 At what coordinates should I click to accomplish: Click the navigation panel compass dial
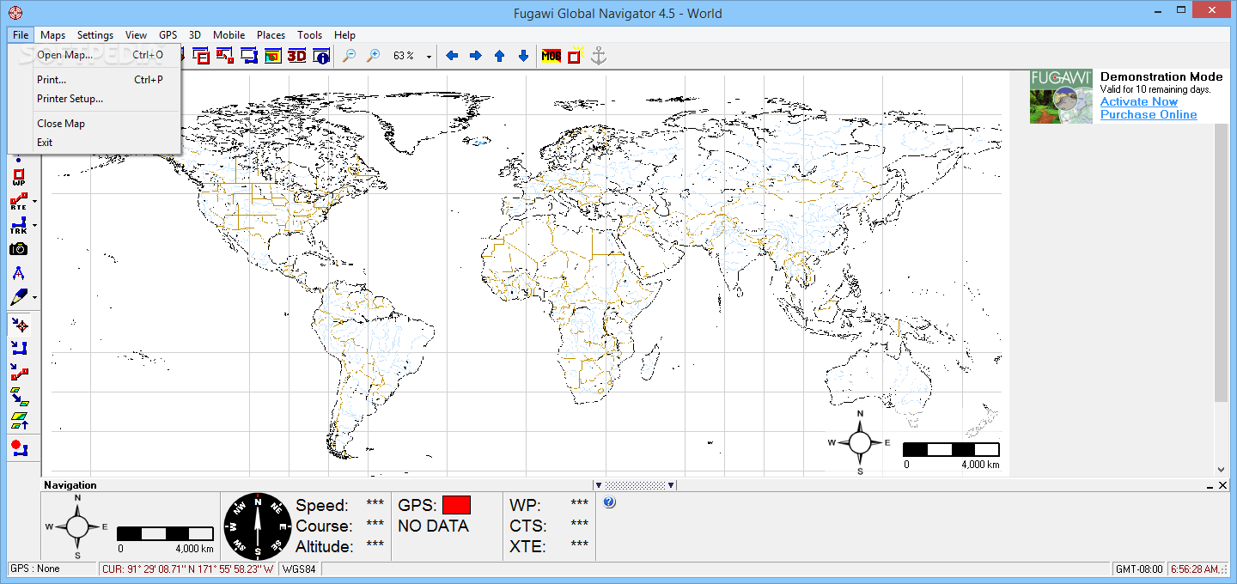(x=258, y=526)
